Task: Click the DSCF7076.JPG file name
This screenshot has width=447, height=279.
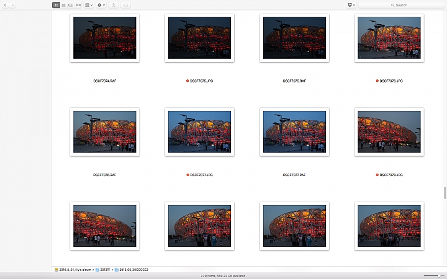Action: pyautogui.click(x=391, y=81)
